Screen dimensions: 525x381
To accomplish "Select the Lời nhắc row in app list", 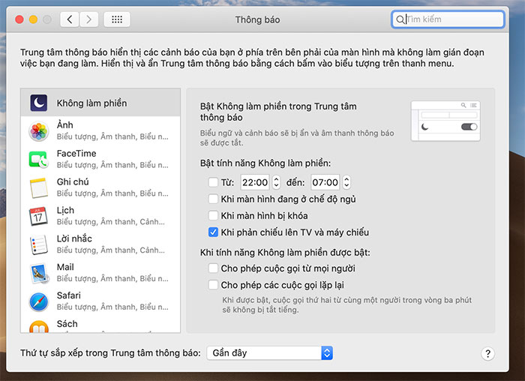I will coord(100,244).
